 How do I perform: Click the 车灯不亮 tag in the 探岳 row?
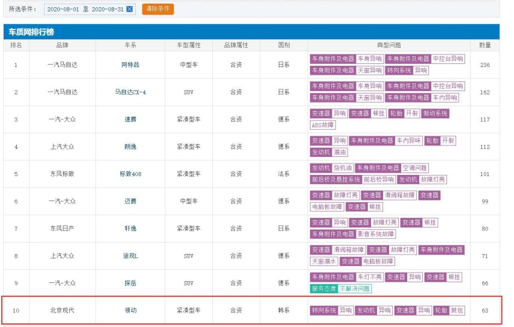pyautogui.click(x=370, y=277)
